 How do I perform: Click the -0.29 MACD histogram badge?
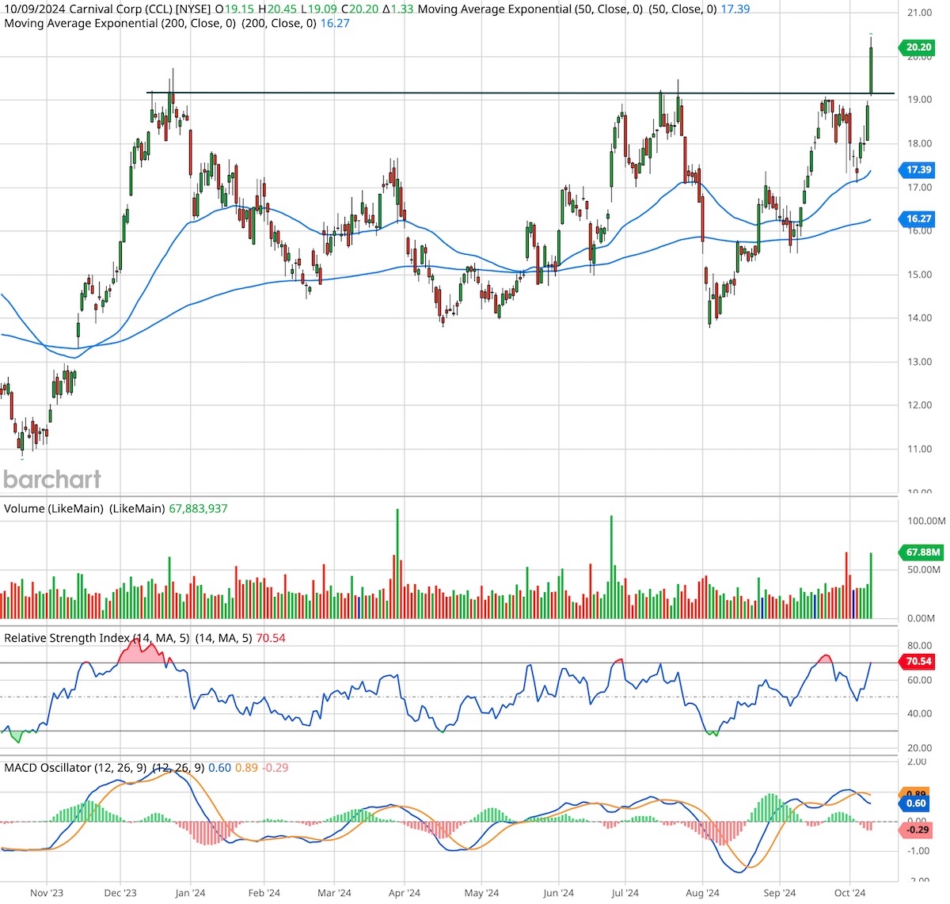coord(917,830)
